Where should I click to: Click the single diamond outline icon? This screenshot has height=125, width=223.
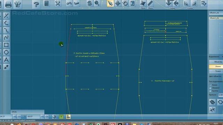click(220, 102)
